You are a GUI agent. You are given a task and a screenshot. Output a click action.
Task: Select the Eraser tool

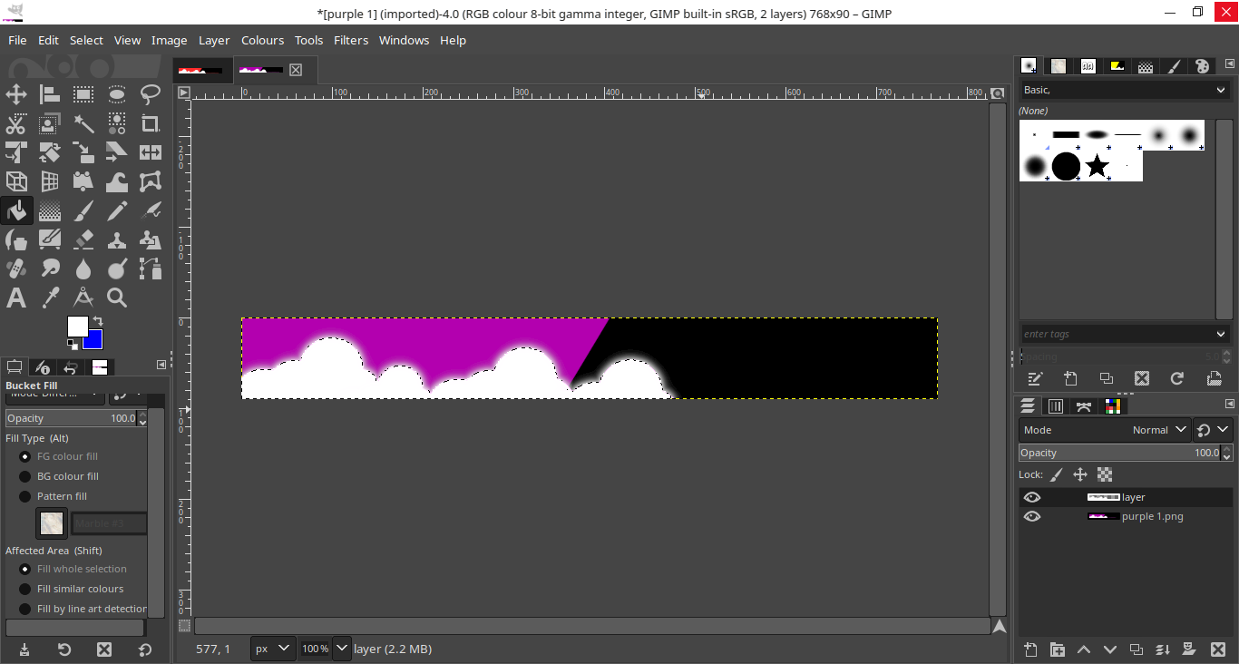(83, 239)
